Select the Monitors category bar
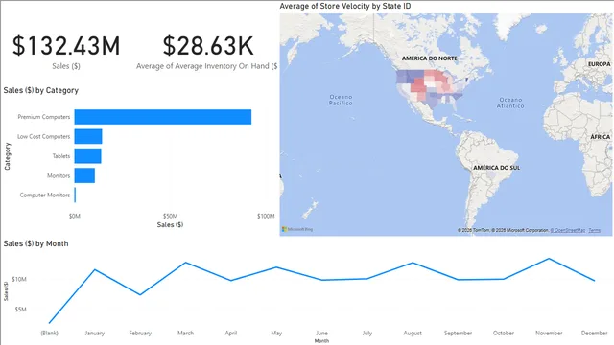The image size is (614, 345). click(84, 175)
